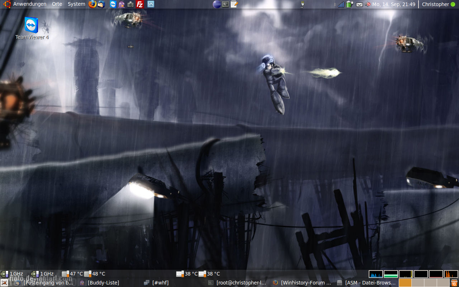Switch to the Buddy-Liste window

click(x=103, y=283)
